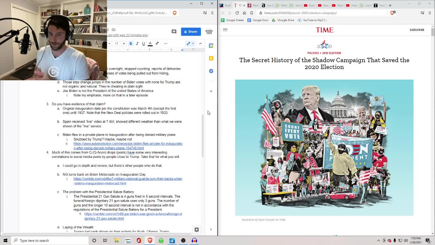Open the more options ellipsis in Docs toolbar

pyautogui.click(x=166, y=44)
